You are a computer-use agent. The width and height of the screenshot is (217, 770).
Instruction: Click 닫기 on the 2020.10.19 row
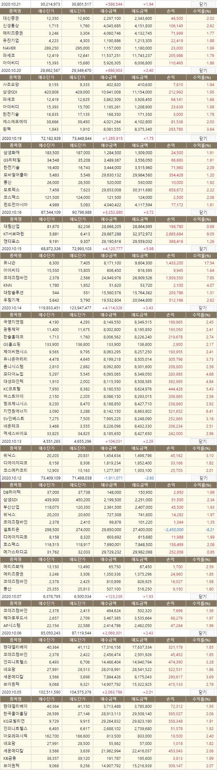coord(203,138)
